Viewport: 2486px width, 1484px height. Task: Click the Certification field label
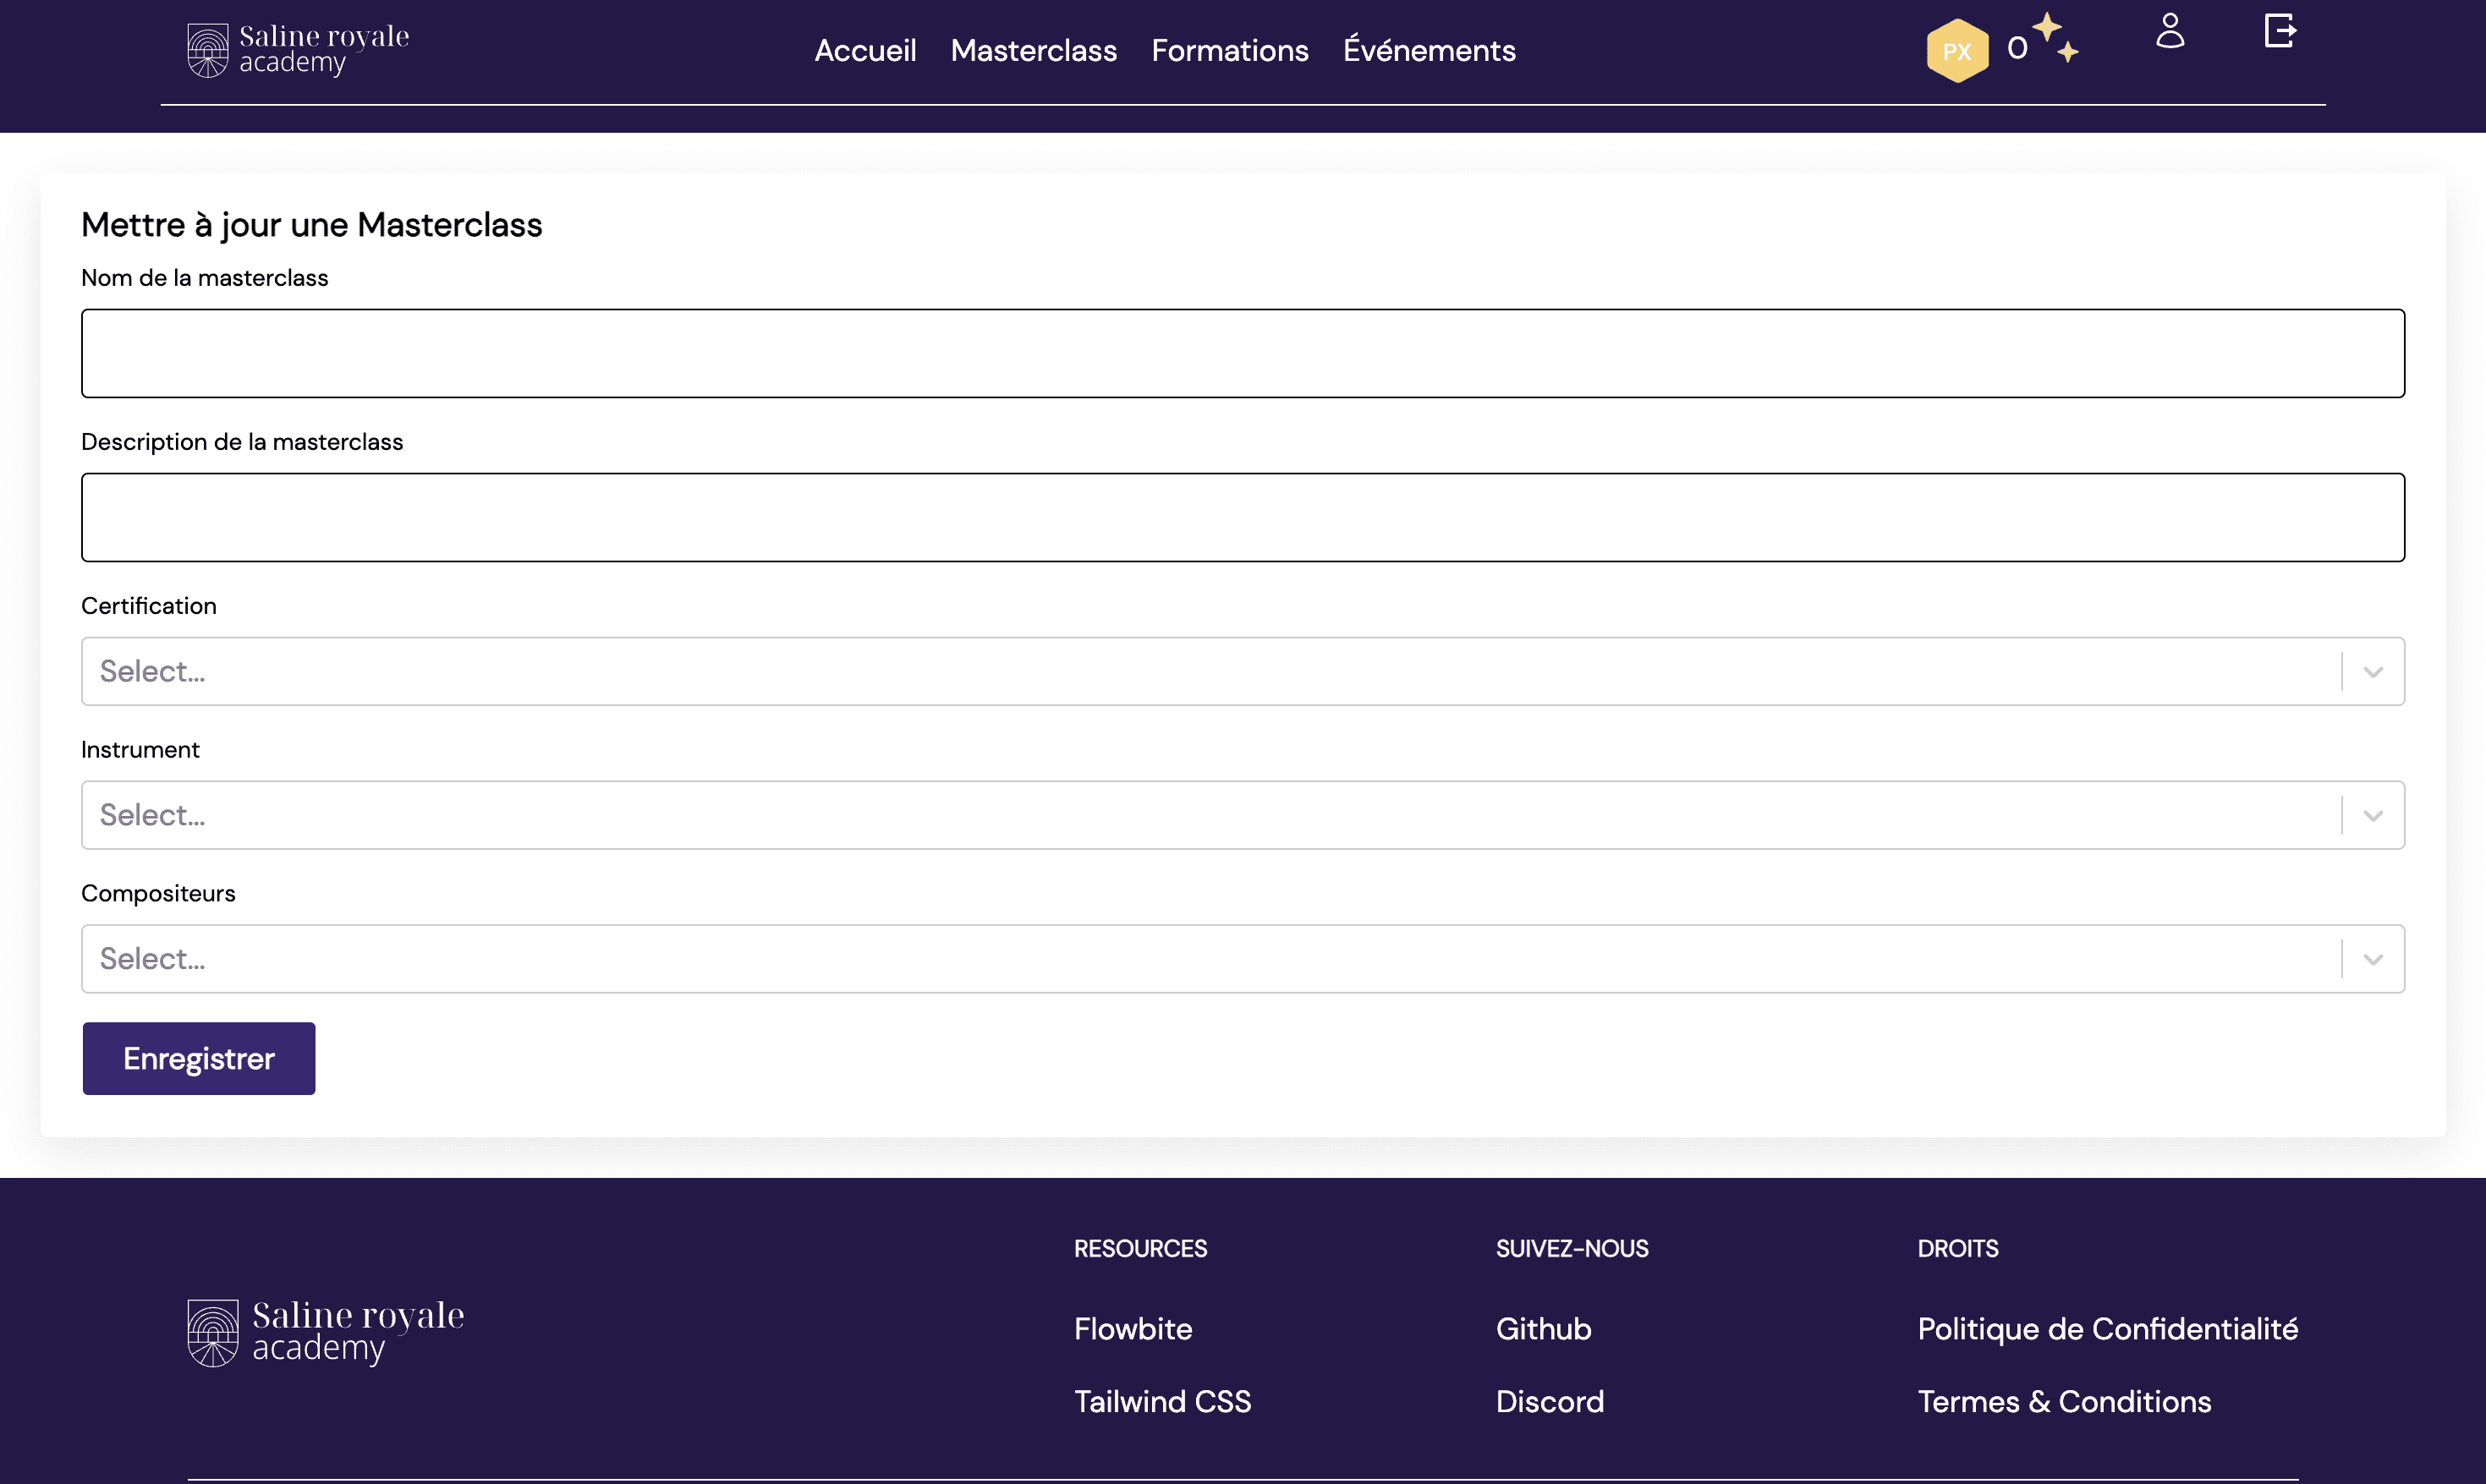point(149,606)
